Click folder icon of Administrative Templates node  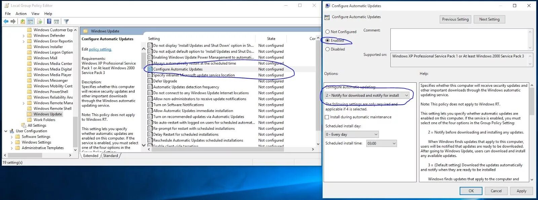click(x=17, y=148)
